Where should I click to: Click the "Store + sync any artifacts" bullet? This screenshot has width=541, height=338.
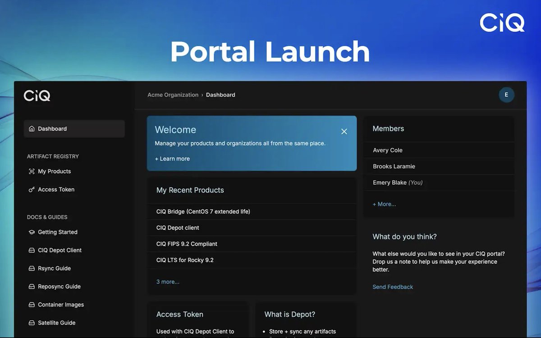(303, 332)
